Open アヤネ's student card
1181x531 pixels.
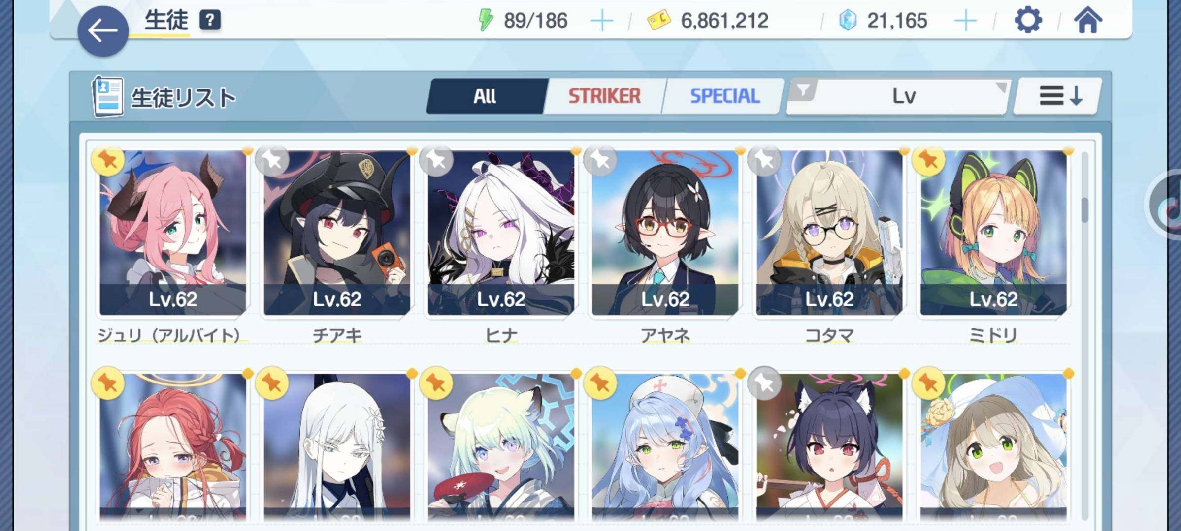click(x=665, y=233)
